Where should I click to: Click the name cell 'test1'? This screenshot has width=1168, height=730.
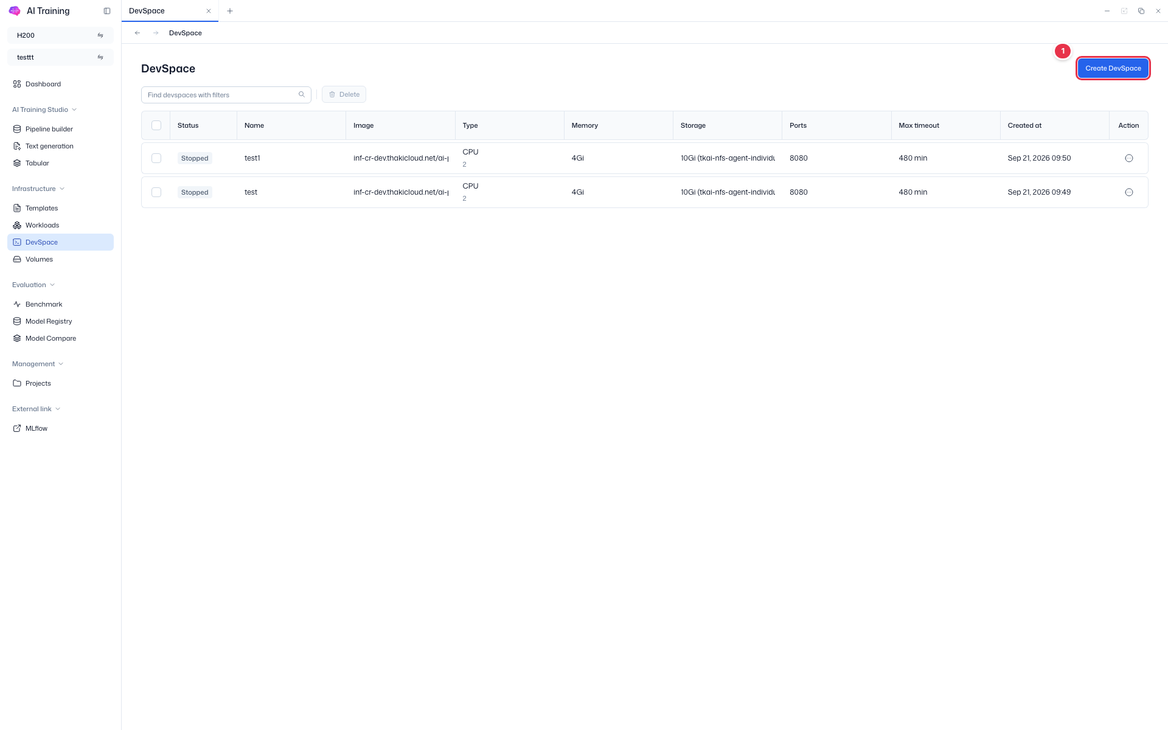coord(252,158)
